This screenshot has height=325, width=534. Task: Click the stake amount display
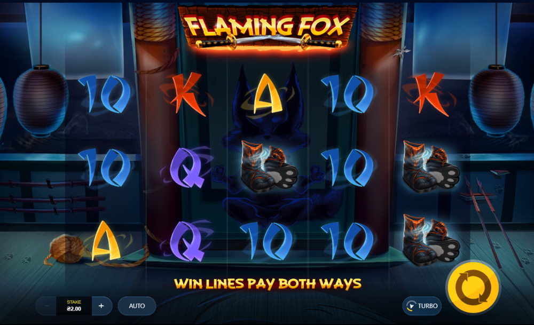(74, 306)
